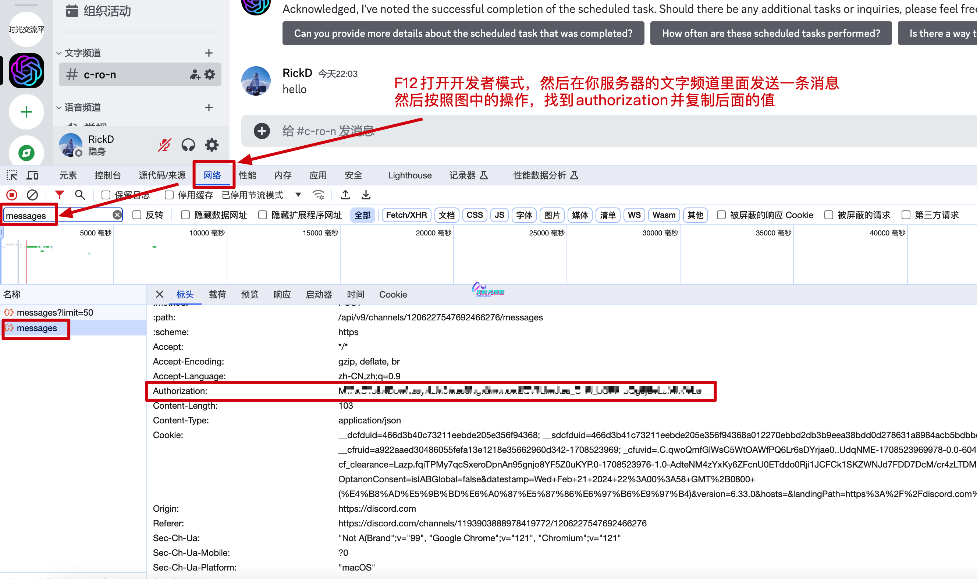977x579 pixels.
Task: Filter requests by 文档
Action: (x=447, y=215)
